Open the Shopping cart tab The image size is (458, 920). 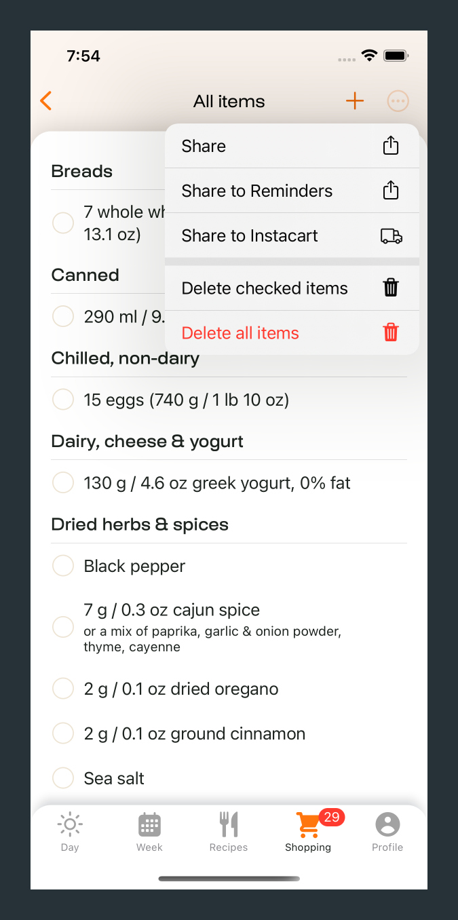coord(308,831)
